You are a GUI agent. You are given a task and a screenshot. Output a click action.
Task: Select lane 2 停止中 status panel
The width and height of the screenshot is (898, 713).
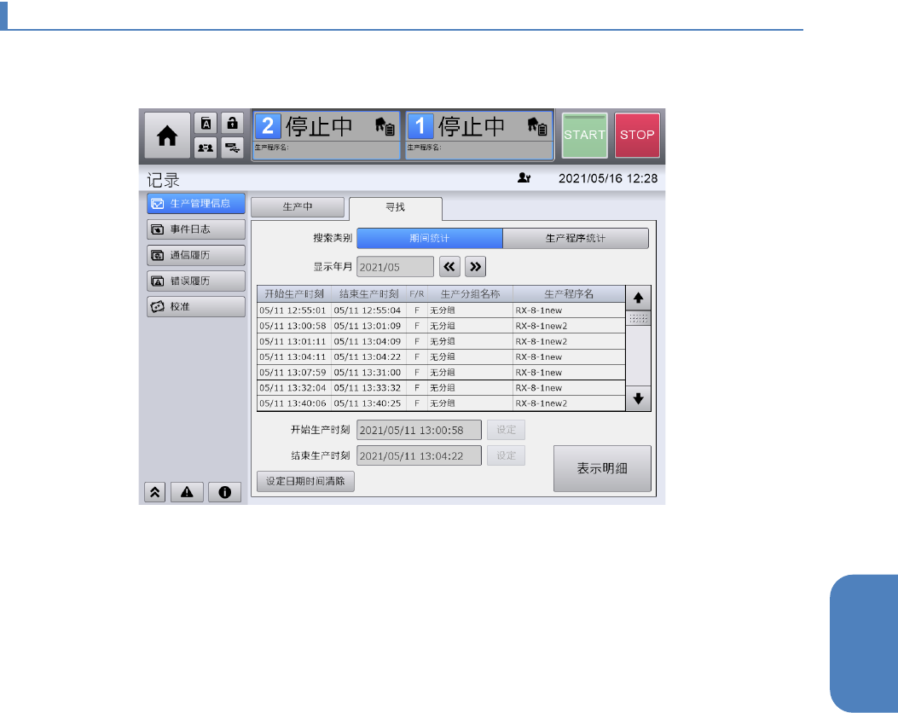click(x=326, y=135)
